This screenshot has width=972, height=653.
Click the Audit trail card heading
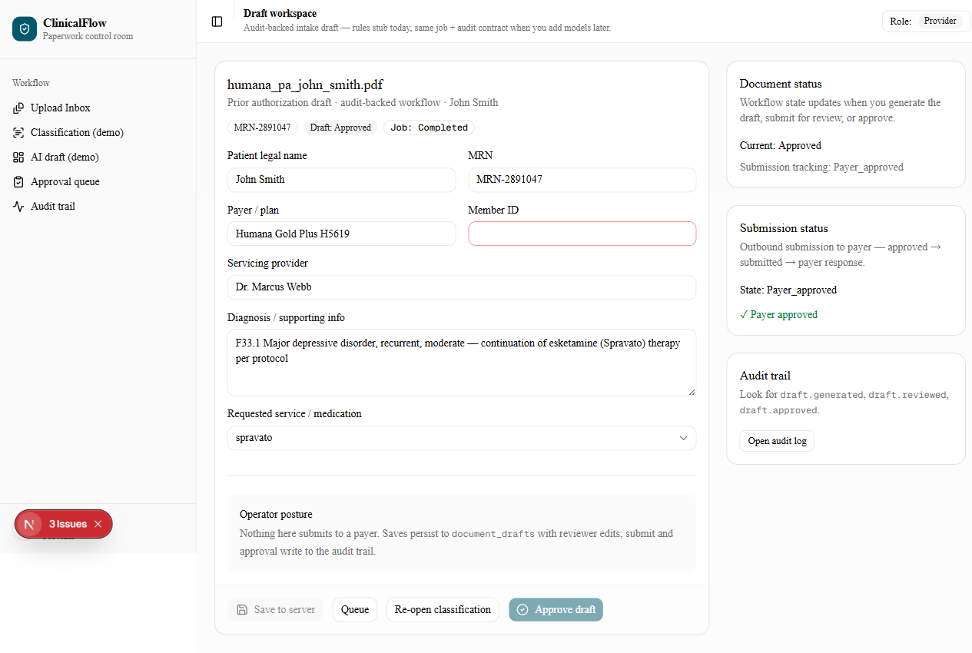[765, 376]
